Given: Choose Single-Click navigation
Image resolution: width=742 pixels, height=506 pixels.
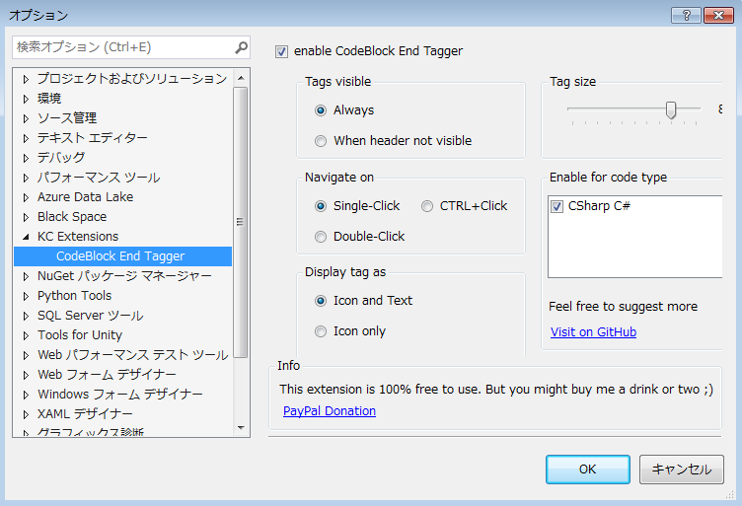Looking at the screenshot, I should point(321,206).
